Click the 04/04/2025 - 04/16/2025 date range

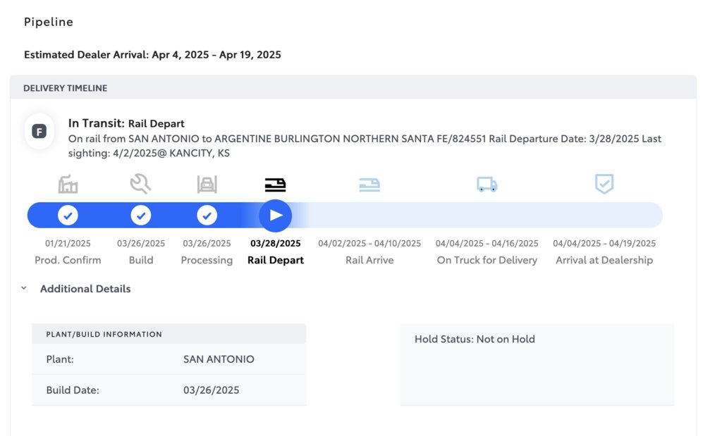pos(487,243)
